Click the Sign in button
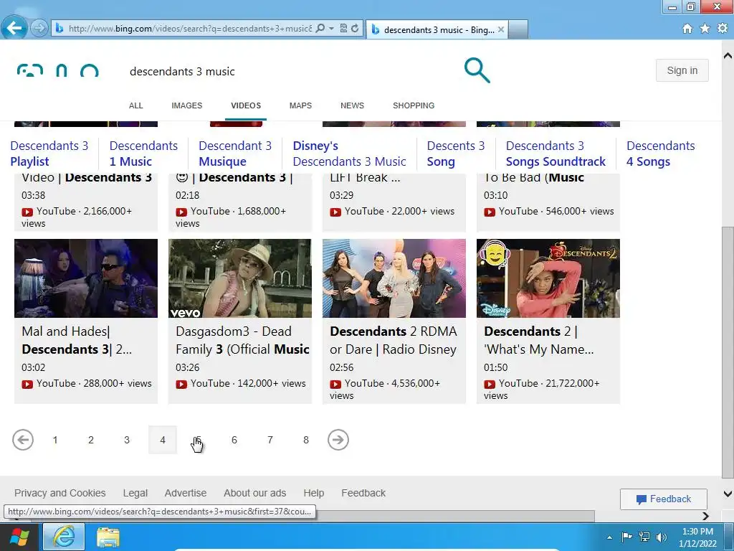Screen dimensions: 734x551 click(x=682, y=70)
